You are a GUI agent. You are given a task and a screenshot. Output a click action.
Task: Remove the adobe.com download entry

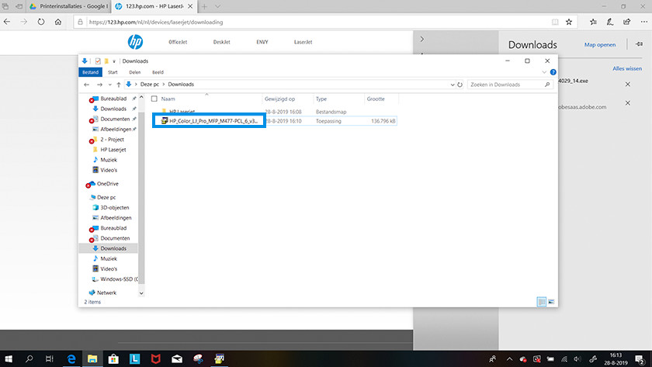(x=628, y=103)
